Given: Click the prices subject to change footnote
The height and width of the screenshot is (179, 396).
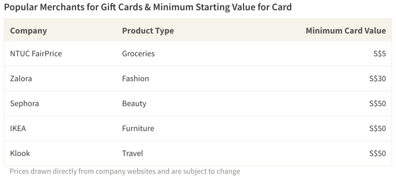Looking at the screenshot, I should click(x=125, y=172).
